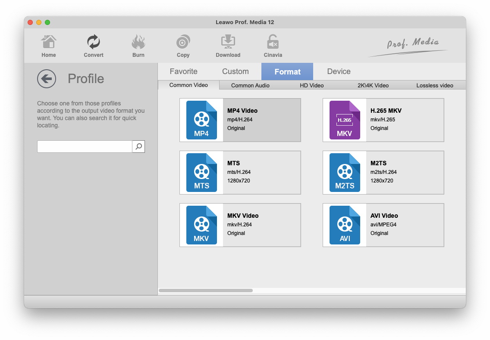Image resolution: width=490 pixels, height=340 pixels.
Task: Choose the MP4 Video profile
Action: tap(240, 120)
